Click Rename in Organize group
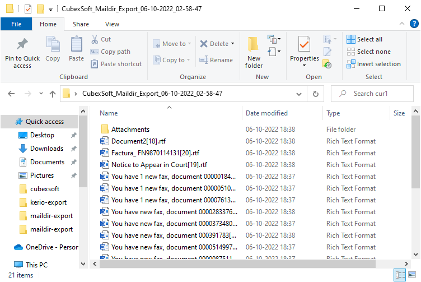The image size is (421, 282). click(216, 60)
